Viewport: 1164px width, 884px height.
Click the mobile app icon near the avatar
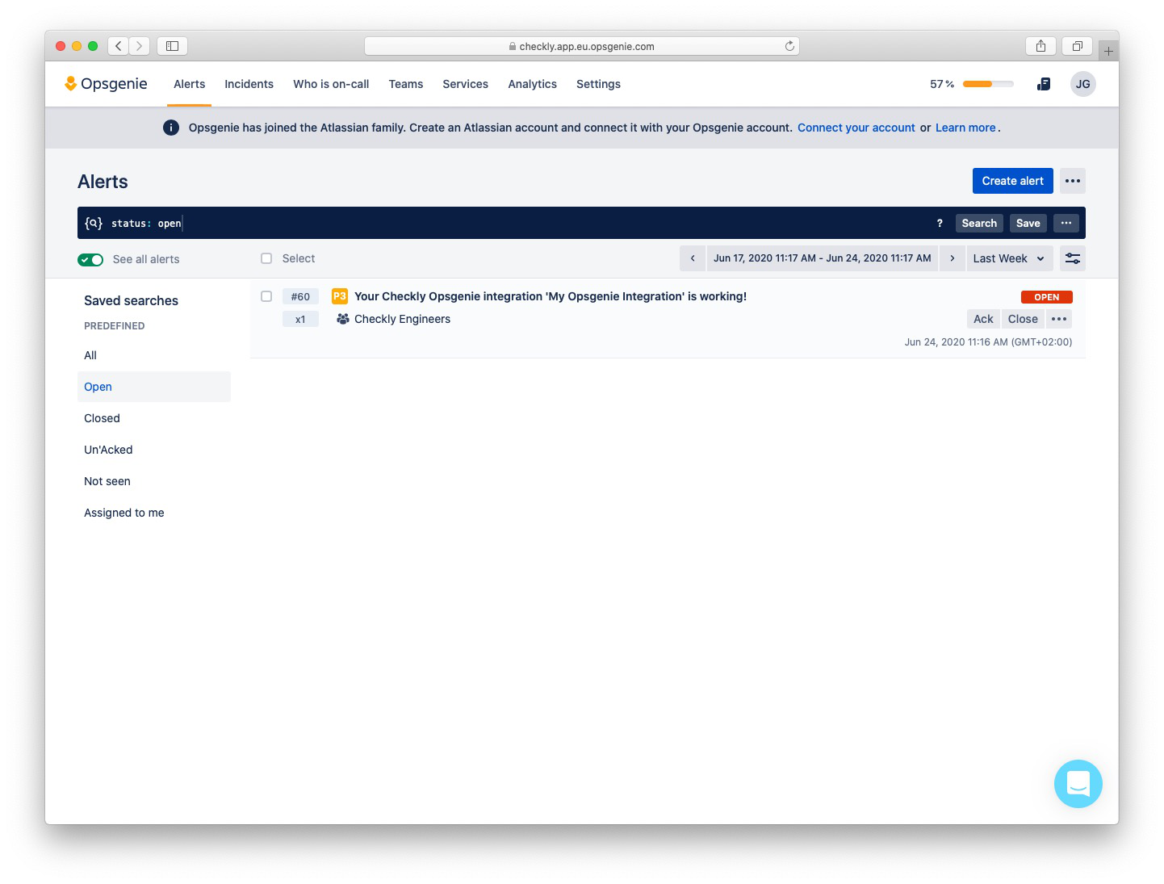pos(1044,83)
